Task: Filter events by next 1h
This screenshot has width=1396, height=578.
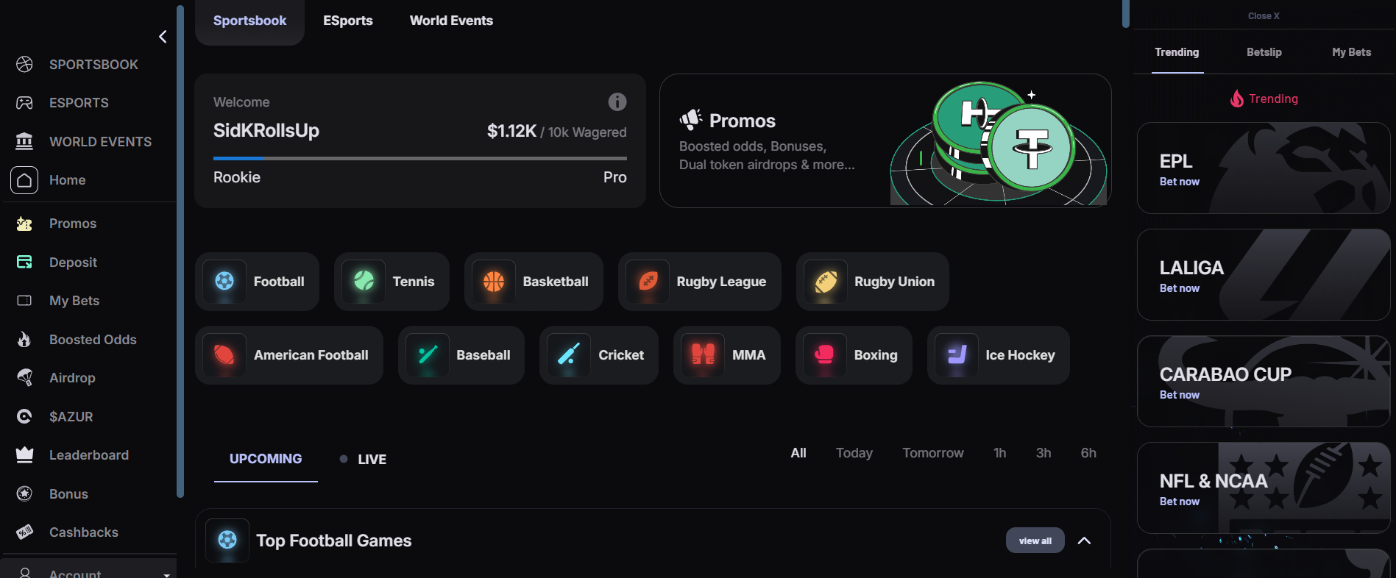Action: (999, 453)
